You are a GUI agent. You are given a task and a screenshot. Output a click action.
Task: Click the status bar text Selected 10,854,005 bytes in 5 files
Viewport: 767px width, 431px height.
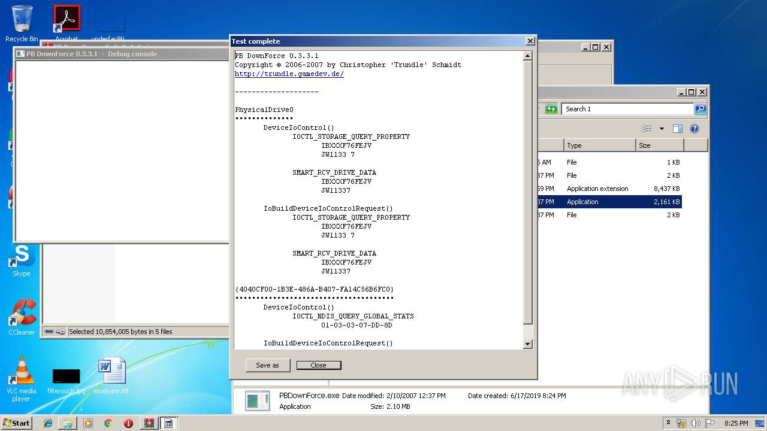[x=120, y=332]
